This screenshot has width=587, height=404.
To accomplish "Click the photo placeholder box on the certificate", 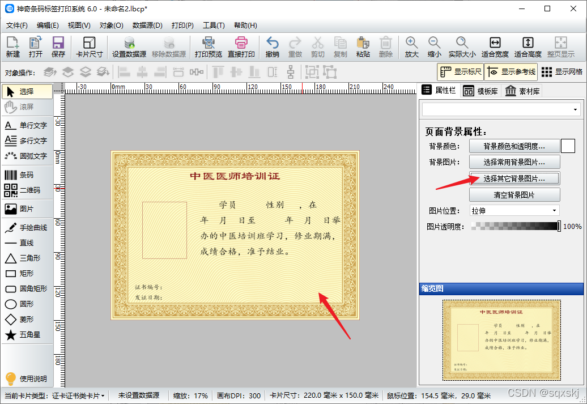I will pos(165,230).
